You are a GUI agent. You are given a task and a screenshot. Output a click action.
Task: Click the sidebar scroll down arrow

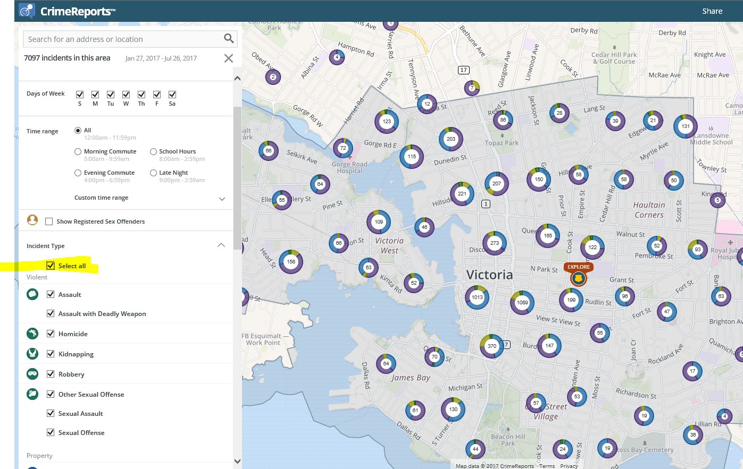pyautogui.click(x=237, y=461)
